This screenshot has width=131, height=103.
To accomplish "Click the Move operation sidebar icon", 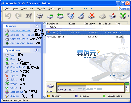I will click(7, 59).
